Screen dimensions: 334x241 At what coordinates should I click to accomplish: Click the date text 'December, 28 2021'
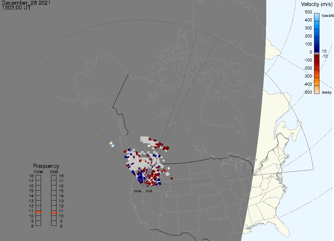26,3
